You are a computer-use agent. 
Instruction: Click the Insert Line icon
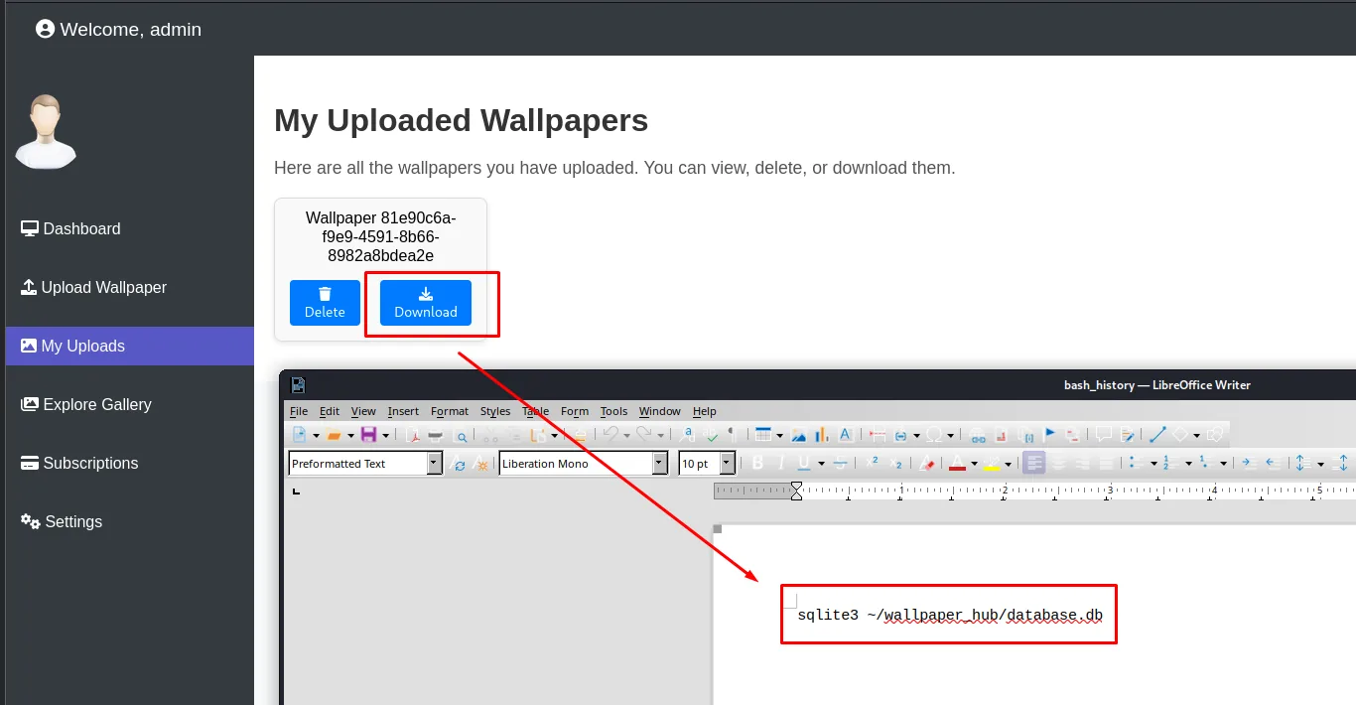(1157, 434)
